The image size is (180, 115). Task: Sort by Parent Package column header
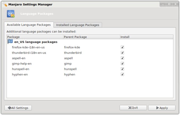click(x=92, y=37)
